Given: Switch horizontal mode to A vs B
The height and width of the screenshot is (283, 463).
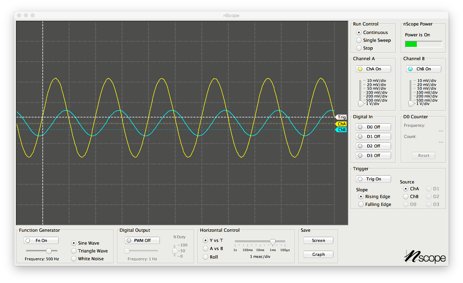Looking at the screenshot, I should pos(205,249).
